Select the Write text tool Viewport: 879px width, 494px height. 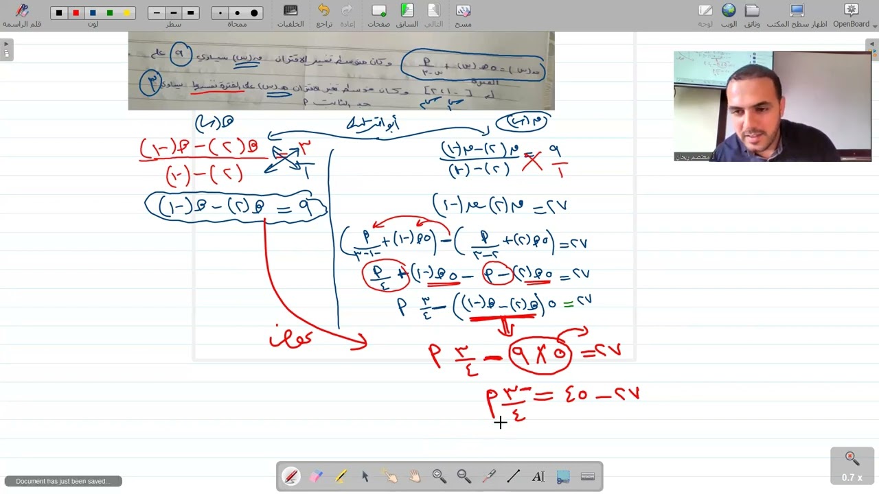(x=538, y=476)
